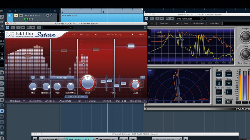
Task: Go to previous Saturn preset
Action: (96, 35)
